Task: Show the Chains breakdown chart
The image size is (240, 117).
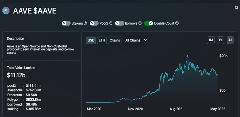Action: pyautogui.click(x=115, y=40)
